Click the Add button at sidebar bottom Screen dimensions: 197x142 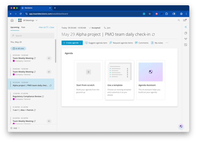point(15,128)
